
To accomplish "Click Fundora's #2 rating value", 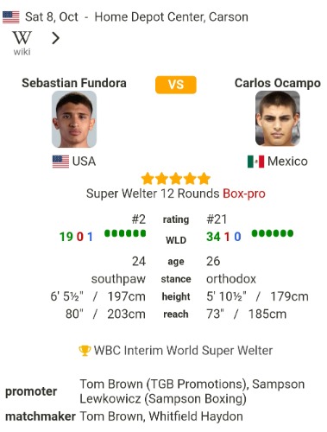I will click(139, 219).
